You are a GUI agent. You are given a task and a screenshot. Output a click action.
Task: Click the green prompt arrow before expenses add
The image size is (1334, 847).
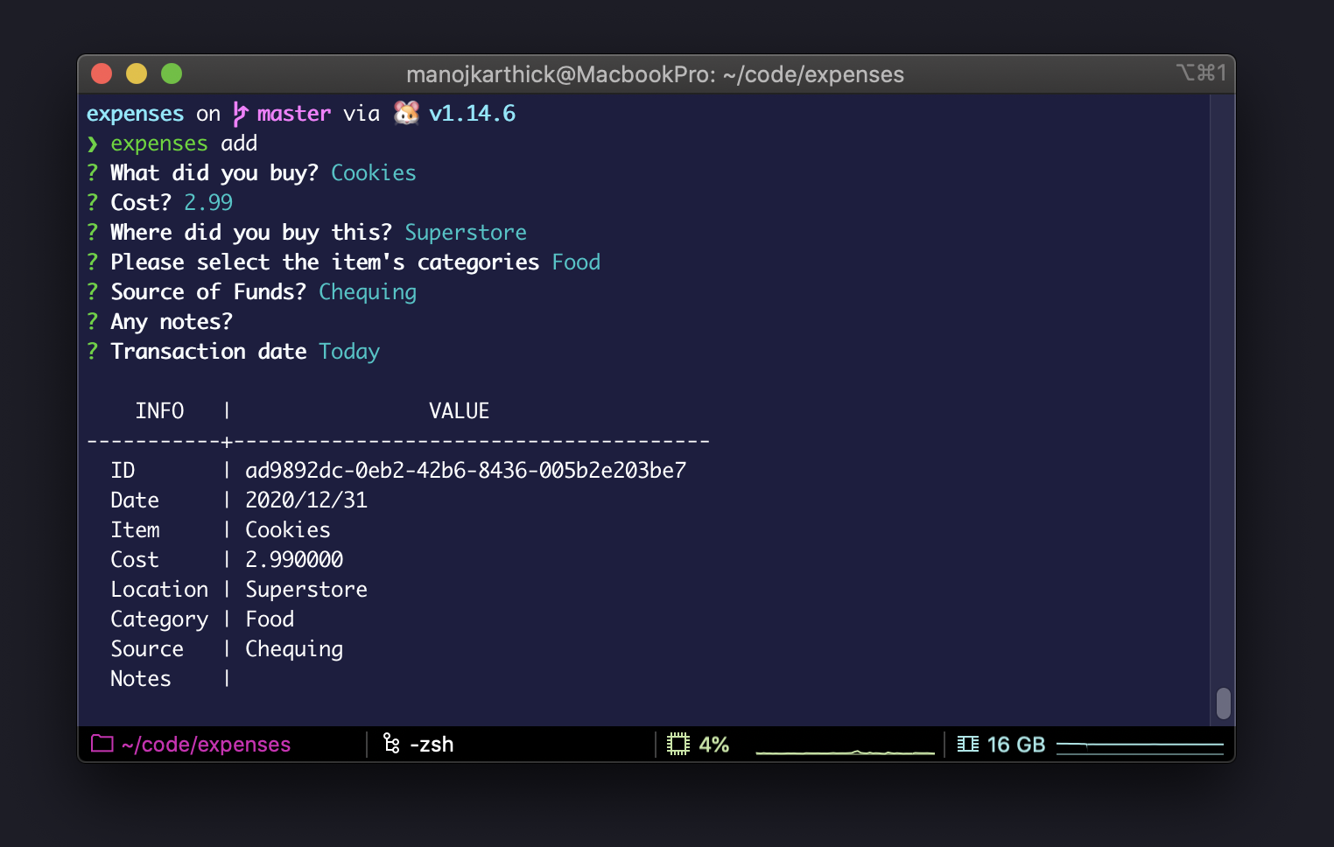click(x=92, y=143)
